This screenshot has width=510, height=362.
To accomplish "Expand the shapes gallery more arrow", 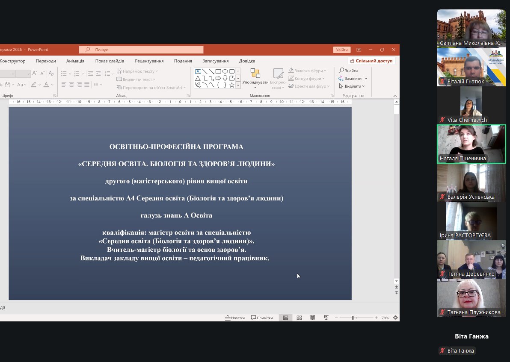I will click(238, 85).
